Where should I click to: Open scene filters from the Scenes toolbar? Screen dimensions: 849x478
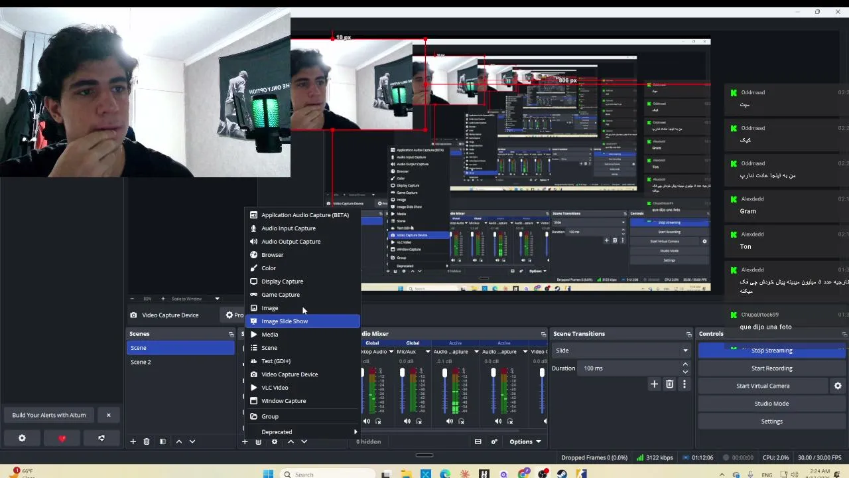click(163, 441)
